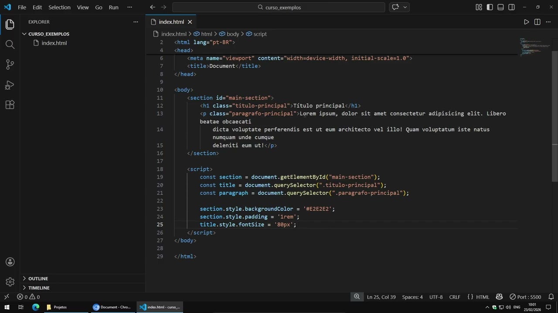The image size is (558, 313).
Task: Click ENG language indicator in tray
Action: pos(517,307)
